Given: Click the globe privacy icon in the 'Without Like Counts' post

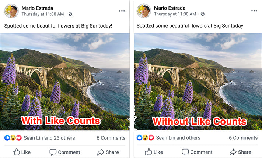Looking at the screenshot, I should pyautogui.click(x=203, y=14).
